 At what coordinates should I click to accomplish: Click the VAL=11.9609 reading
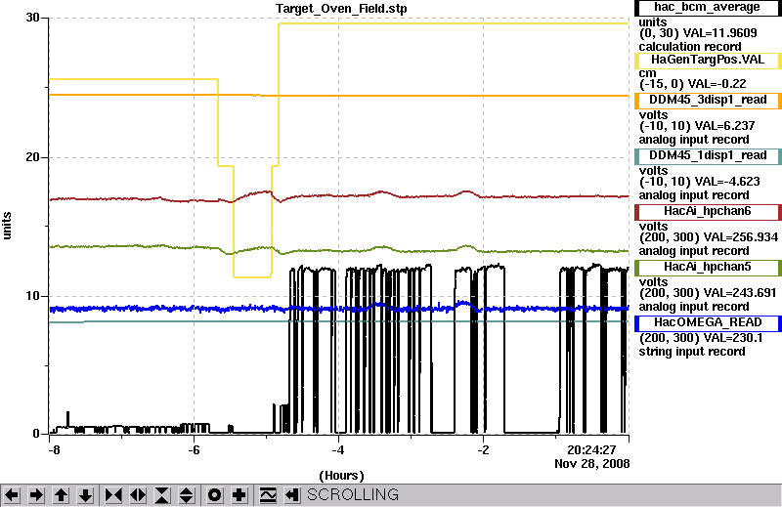[719, 33]
